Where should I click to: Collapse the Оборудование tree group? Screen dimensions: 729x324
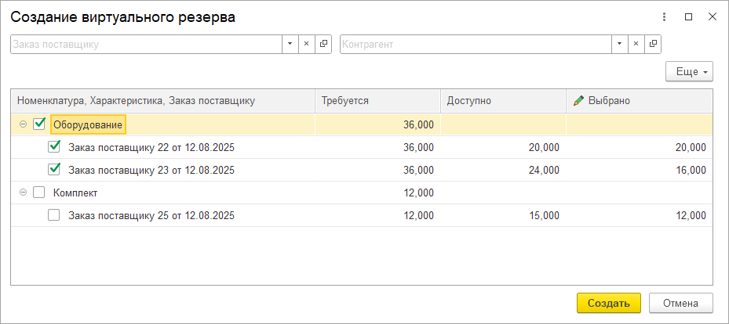point(23,124)
